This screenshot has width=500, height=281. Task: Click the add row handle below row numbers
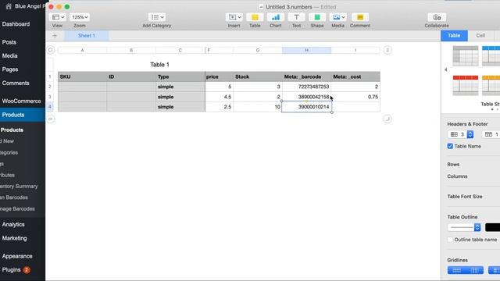click(50, 119)
